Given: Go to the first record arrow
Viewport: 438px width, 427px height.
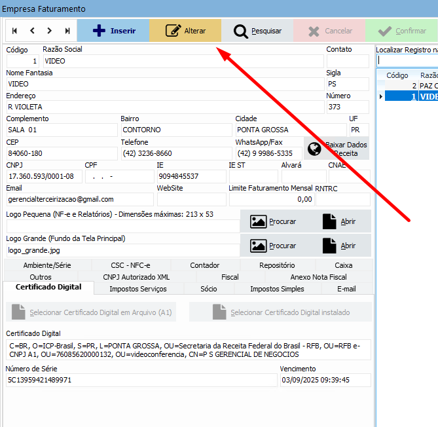Looking at the screenshot, I should [14, 31].
